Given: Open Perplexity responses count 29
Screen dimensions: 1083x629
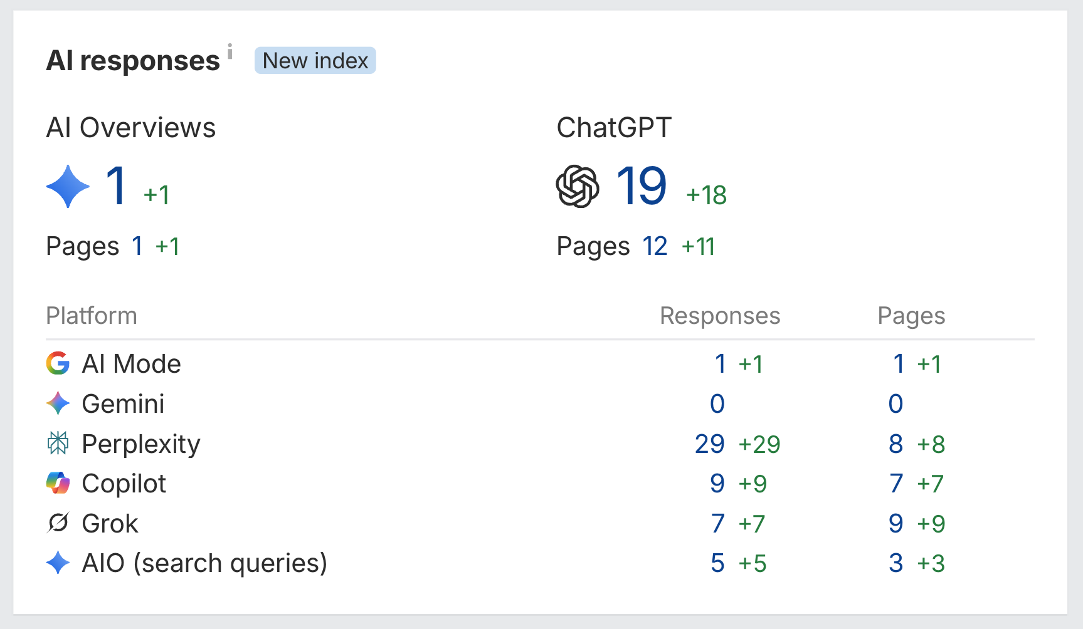Looking at the screenshot, I should pyautogui.click(x=710, y=444).
